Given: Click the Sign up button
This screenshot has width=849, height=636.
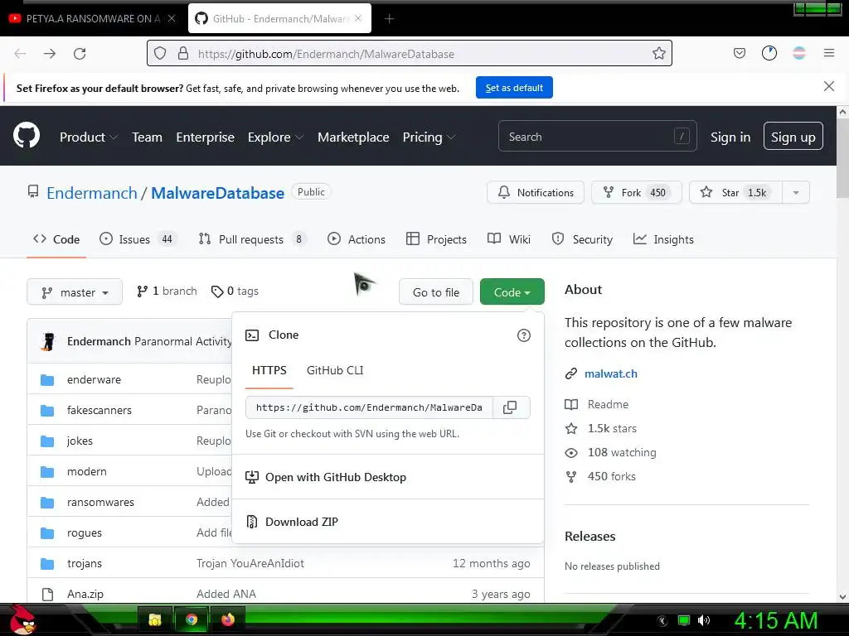Looking at the screenshot, I should (x=793, y=137).
